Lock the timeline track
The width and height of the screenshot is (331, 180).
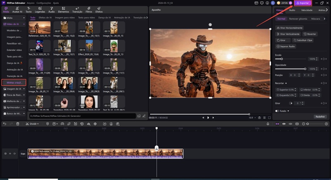(5, 154)
